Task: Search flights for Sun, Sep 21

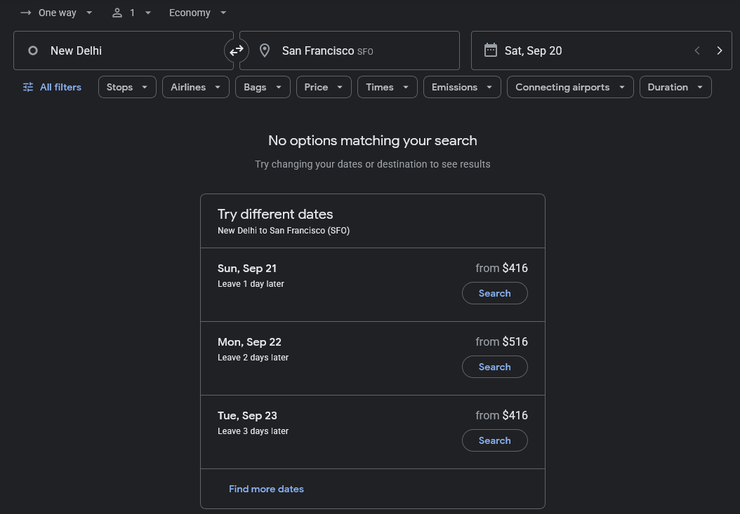Action: click(x=494, y=293)
